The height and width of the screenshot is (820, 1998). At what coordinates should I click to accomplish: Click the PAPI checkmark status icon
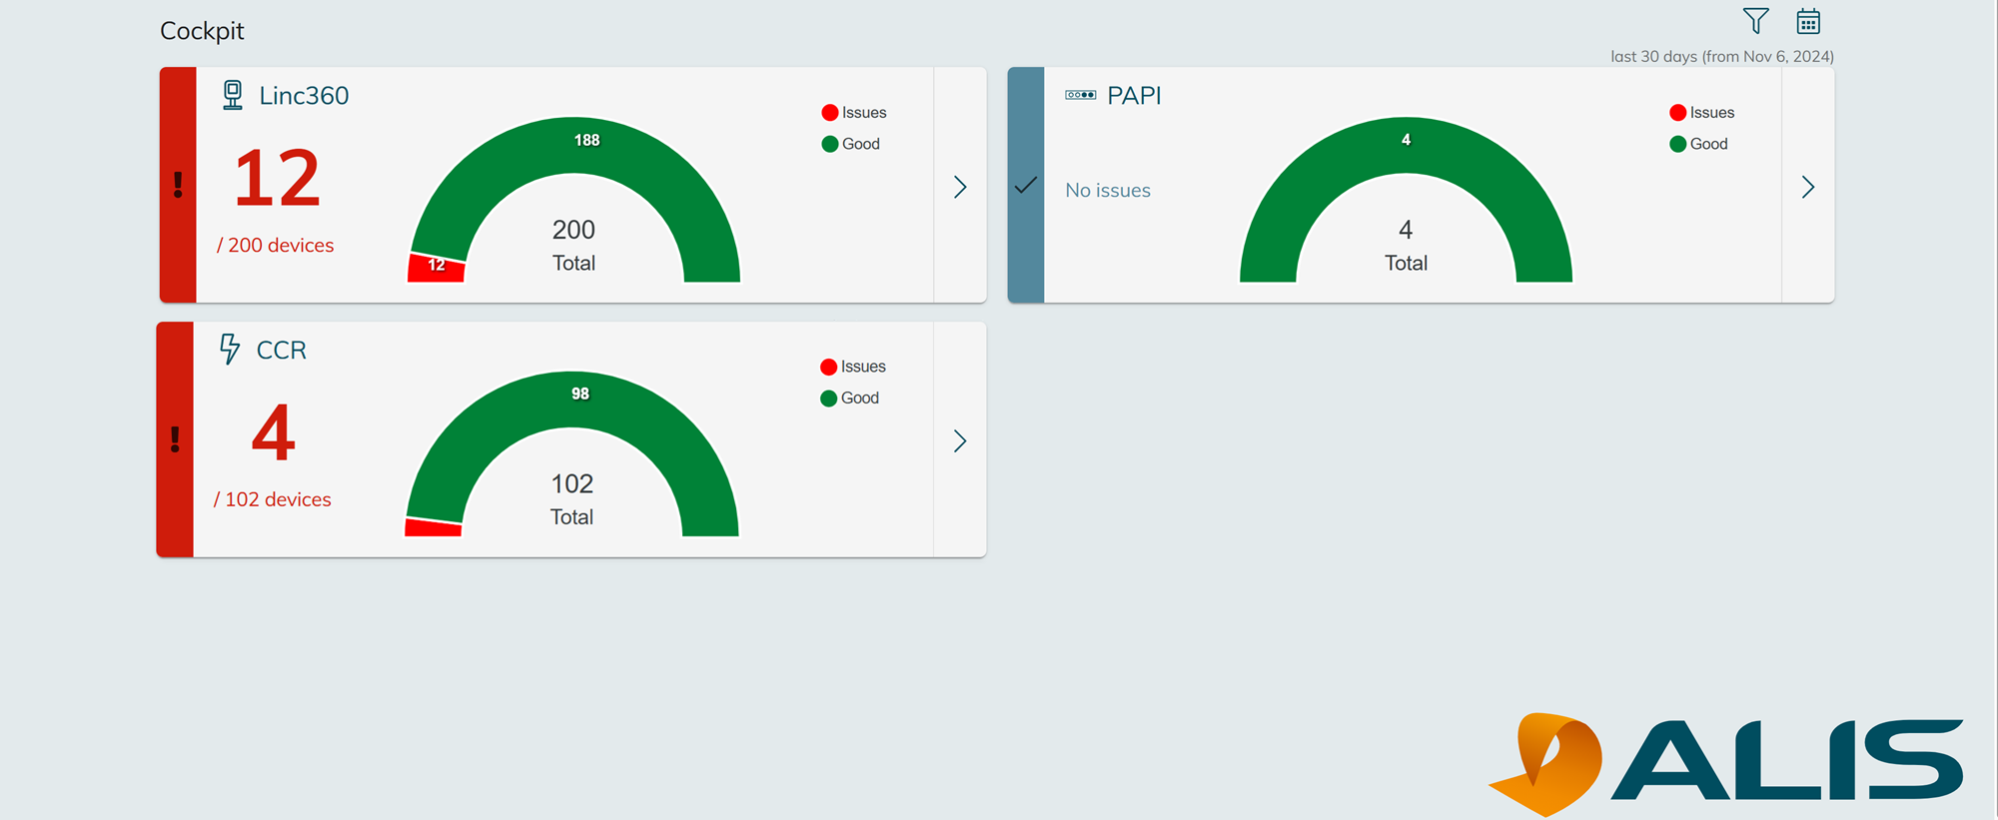pos(1025,186)
